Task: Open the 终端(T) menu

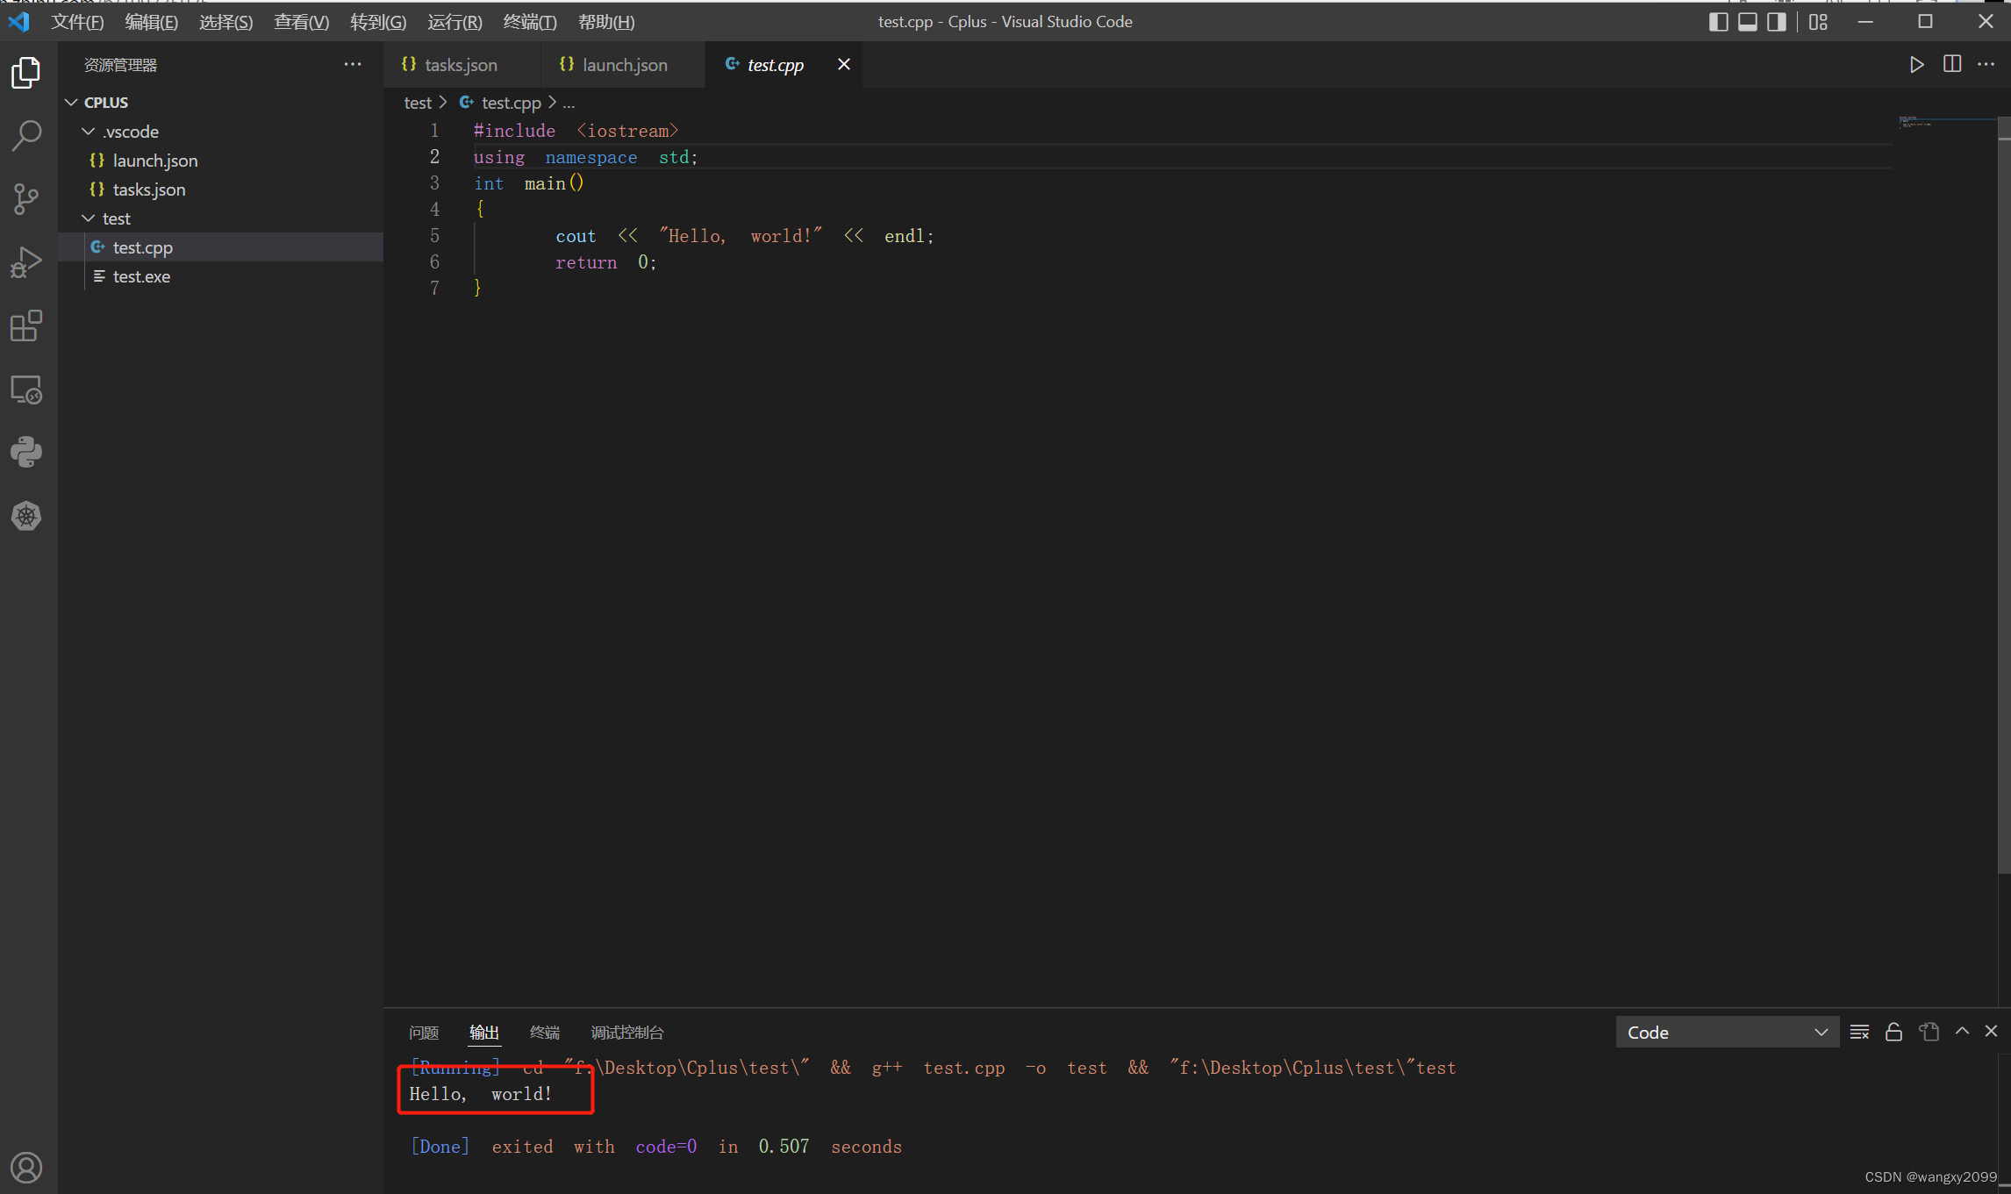Action: (529, 22)
